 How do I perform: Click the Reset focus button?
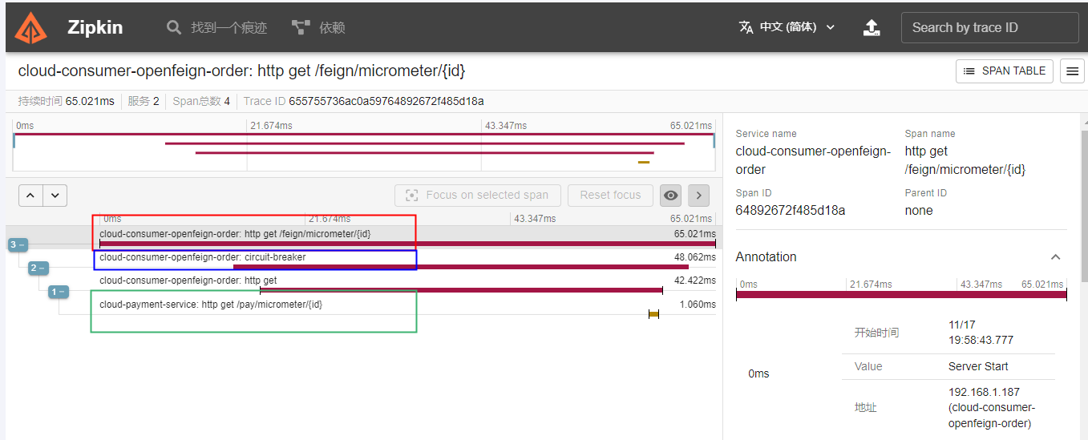[610, 195]
